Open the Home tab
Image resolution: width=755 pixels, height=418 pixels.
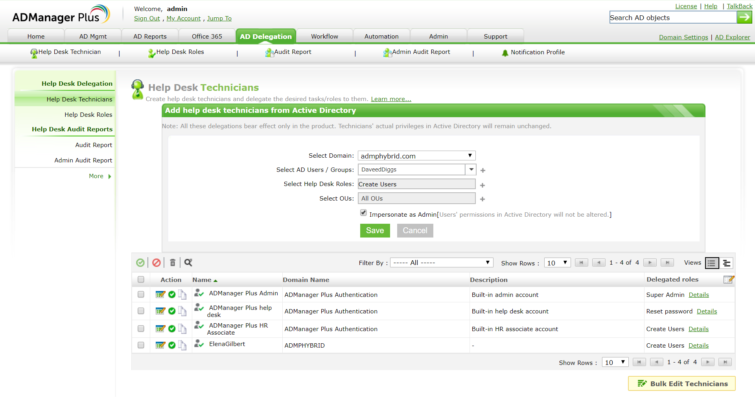click(36, 36)
